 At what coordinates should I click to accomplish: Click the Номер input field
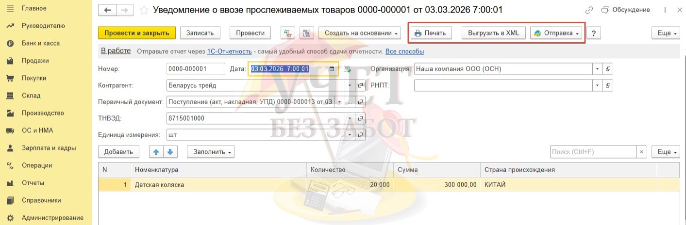196,69
